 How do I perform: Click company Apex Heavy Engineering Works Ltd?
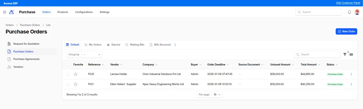click(x=163, y=84)
